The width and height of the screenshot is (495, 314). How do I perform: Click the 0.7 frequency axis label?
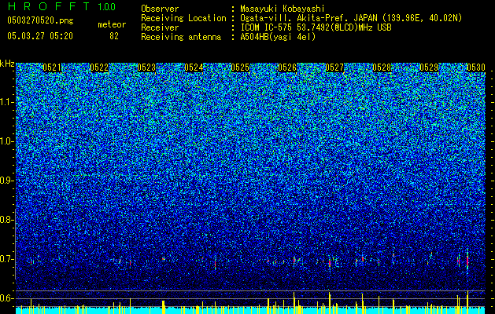tap(6, 259)
